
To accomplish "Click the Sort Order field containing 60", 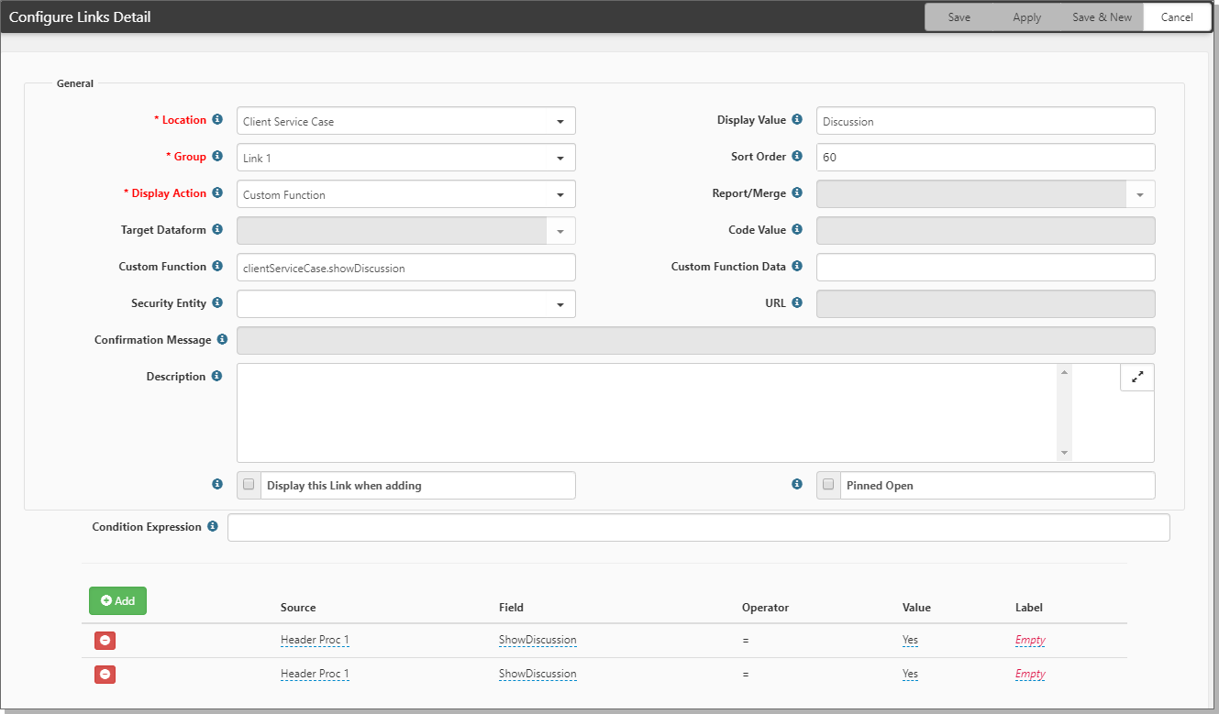I will [x=986, y=158].
